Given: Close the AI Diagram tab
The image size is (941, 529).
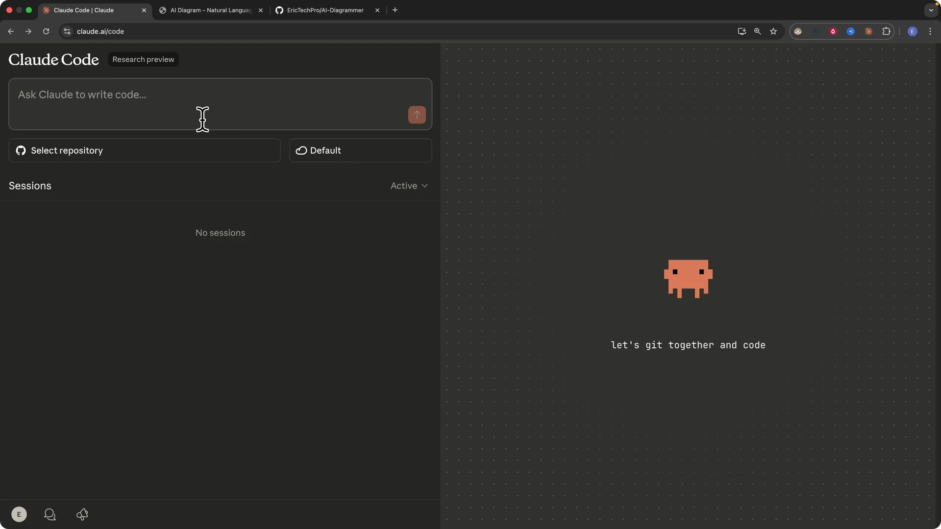Looking at the screenshot, I should coord(261,10).
